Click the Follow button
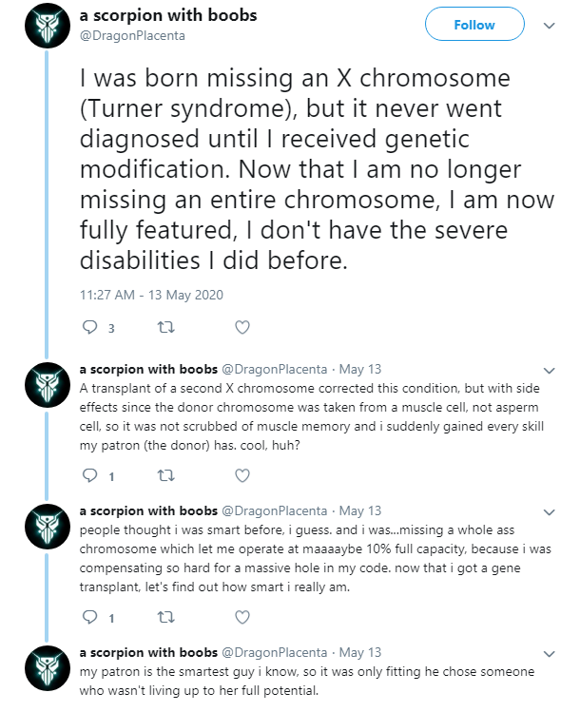The height and width of the screenshot is (712, 580). click(474, 25)
